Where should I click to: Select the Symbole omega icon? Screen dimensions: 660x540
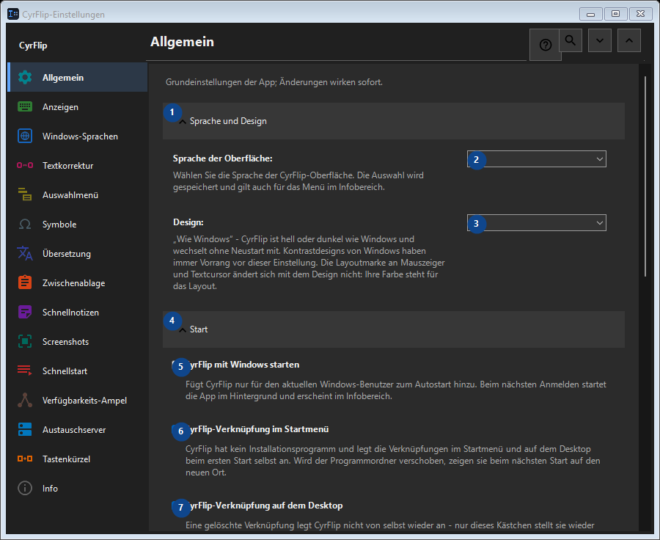click(x=25, y=224)
